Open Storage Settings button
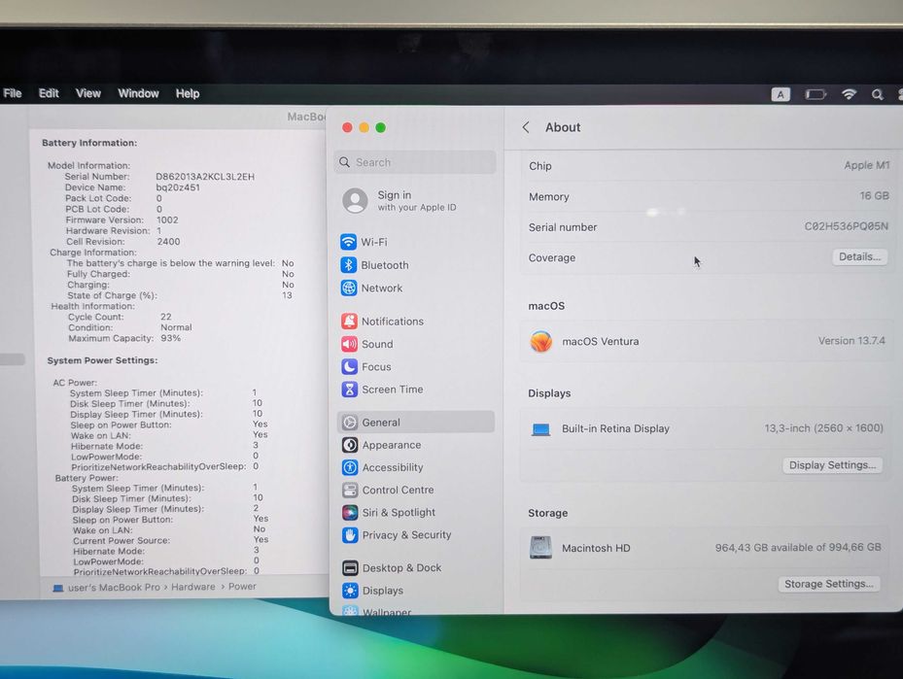This screenshot has height=679, width=903. [x=829, y=584]
